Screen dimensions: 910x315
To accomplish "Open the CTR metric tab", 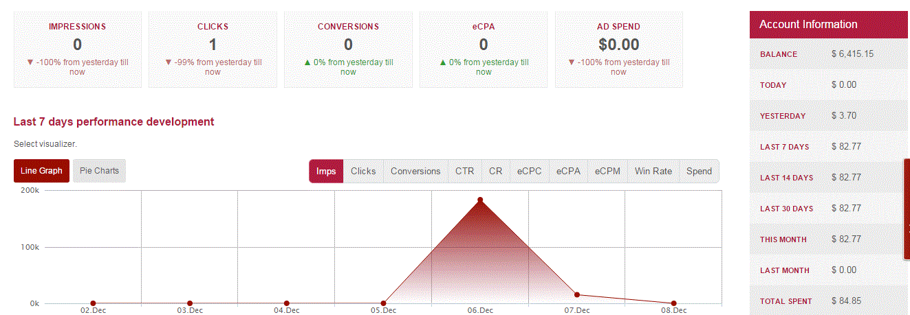I will pyautogui.click(x=464, y=171).
